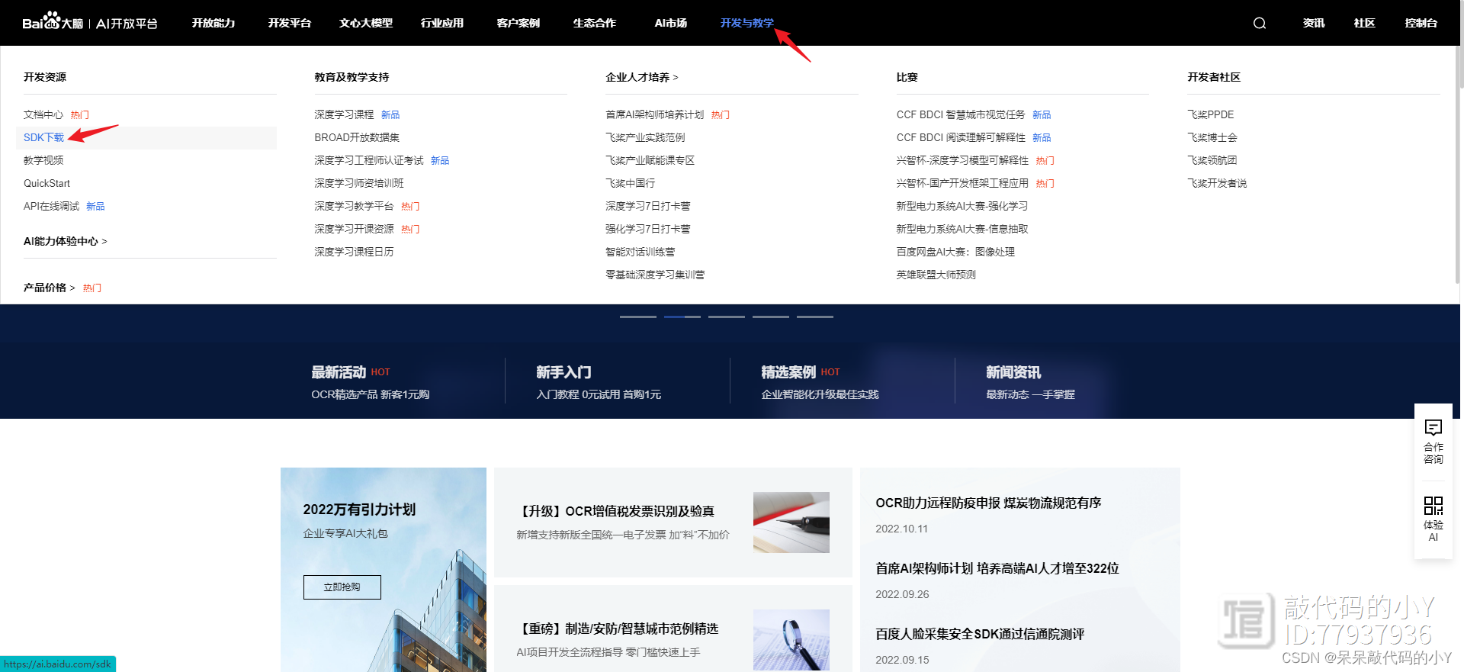The height and width of the screenshot is (672, 1464).
Task: Open 深度学习开课资源 link
Action: click(354, 229)
